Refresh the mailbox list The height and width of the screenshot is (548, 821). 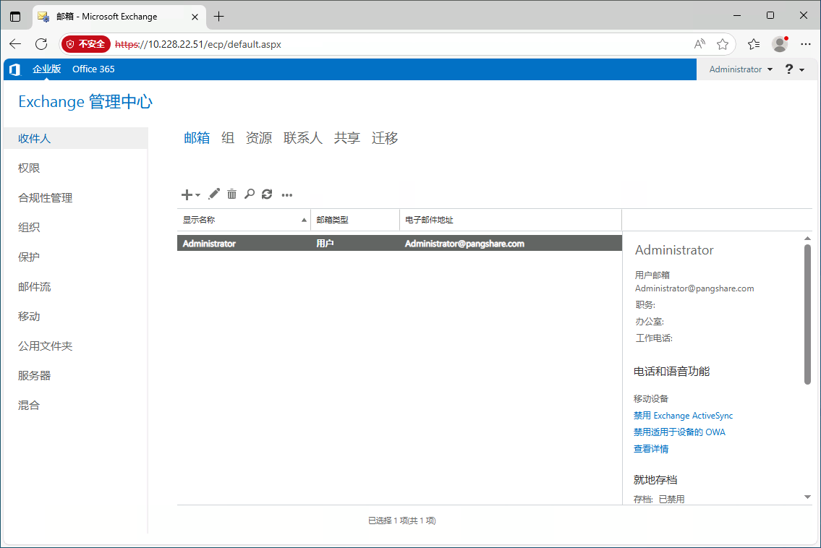[267, 194]
